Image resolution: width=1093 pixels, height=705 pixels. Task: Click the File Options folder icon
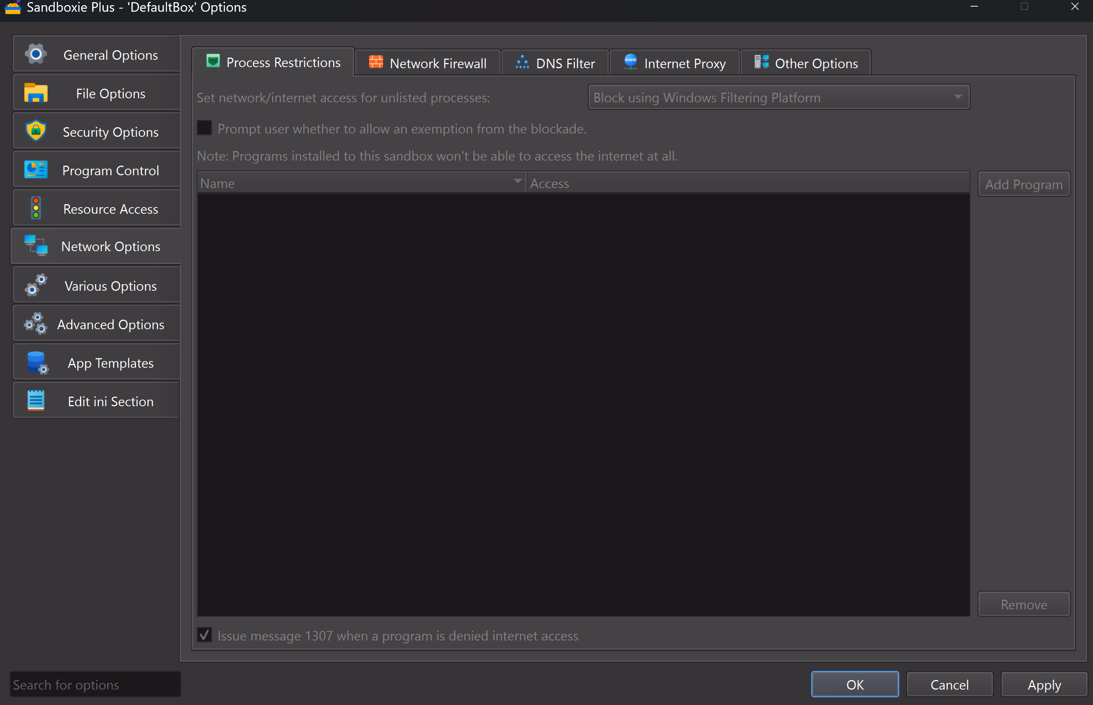click(x=36, y=93)
